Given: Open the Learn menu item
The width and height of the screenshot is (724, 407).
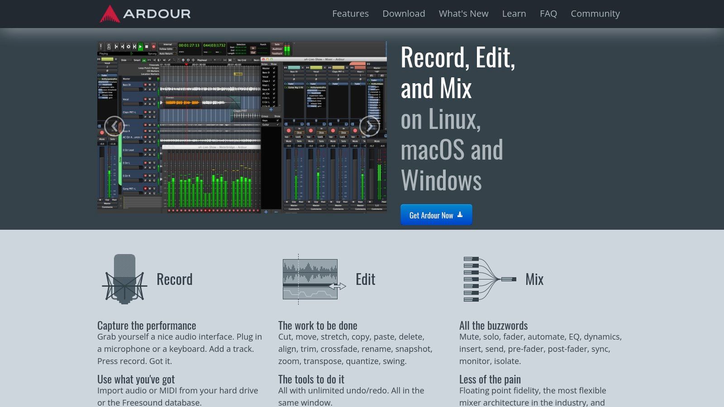Looking at the screenshot, I should click(x=514, y=14).
